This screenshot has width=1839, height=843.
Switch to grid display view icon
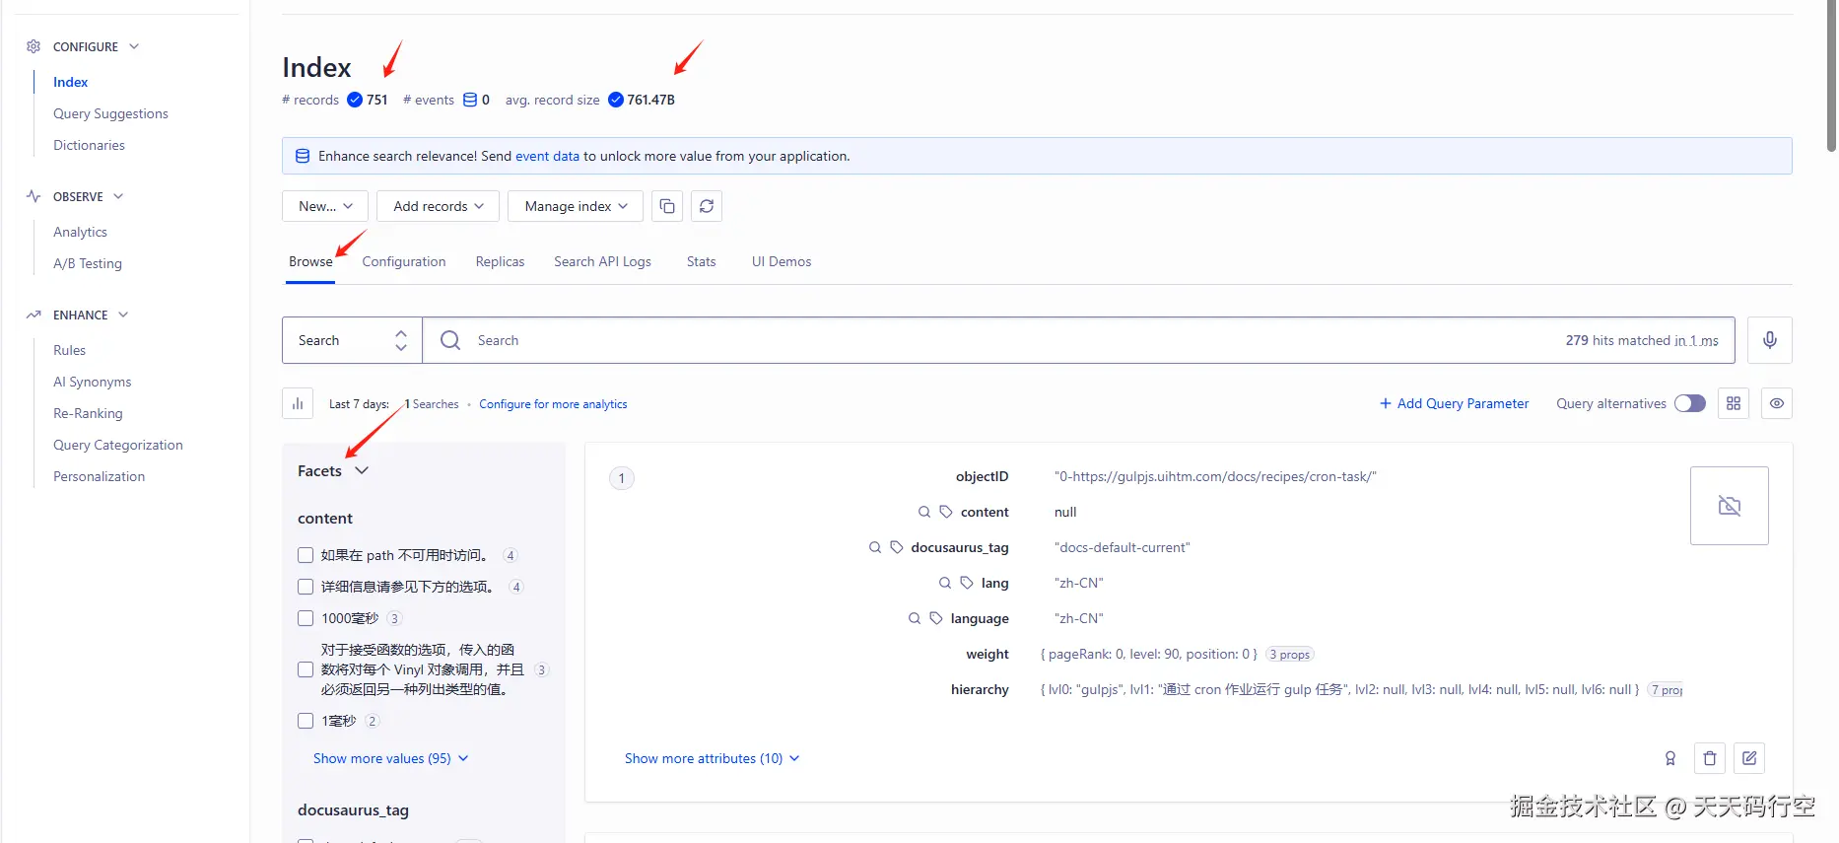click(x=1734, y=403)
